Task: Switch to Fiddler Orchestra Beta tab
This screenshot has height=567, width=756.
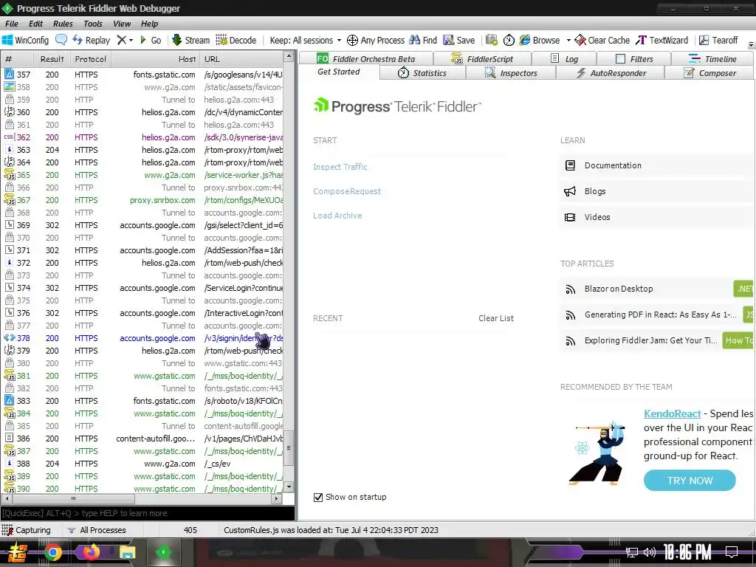Action: pyautogui.click(x=366, y=59)
